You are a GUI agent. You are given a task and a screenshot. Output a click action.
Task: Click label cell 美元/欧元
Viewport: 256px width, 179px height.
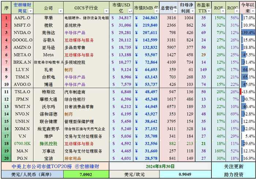click(x=134, y=175)
